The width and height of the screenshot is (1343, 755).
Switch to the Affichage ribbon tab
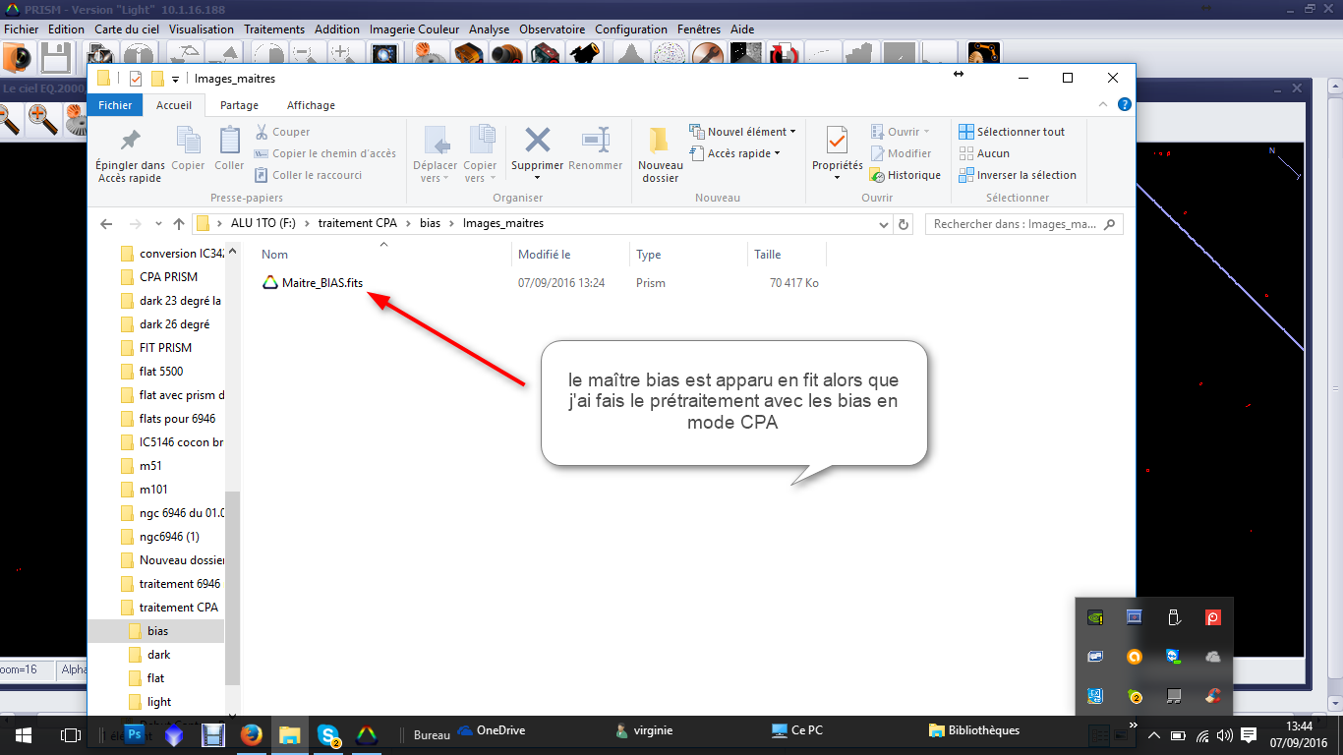click(x=311, y=105)
